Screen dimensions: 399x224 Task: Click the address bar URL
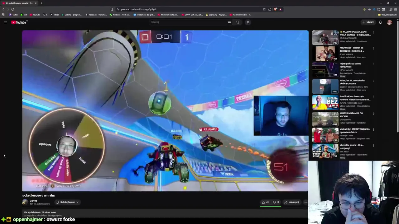pos(139,9)
